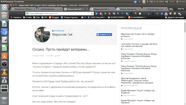Viewport: 186px width, 105px height.
Task: Open the text editor launcher icon
Action: tap(4, 40)
